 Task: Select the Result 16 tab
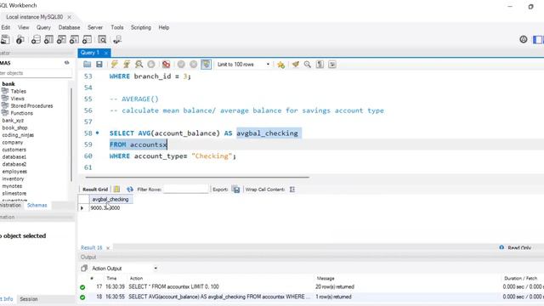pyautogui.click(x=92, y=247)
